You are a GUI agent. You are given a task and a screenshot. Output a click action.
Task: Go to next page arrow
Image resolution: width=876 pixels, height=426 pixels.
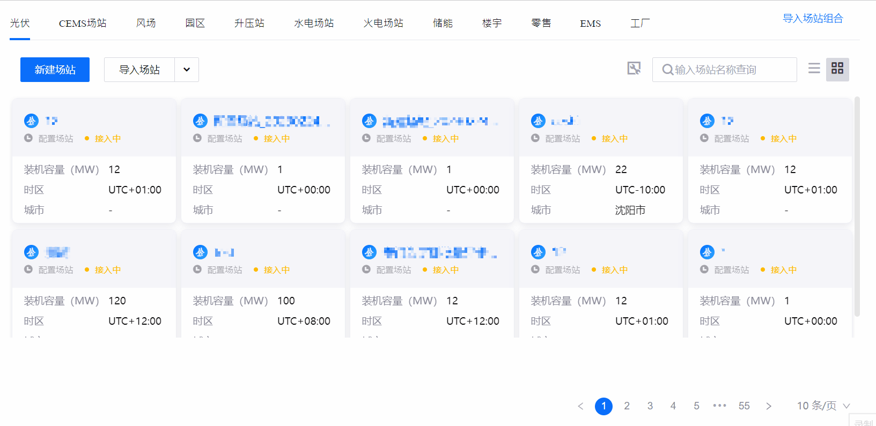[x=769, y=406]
